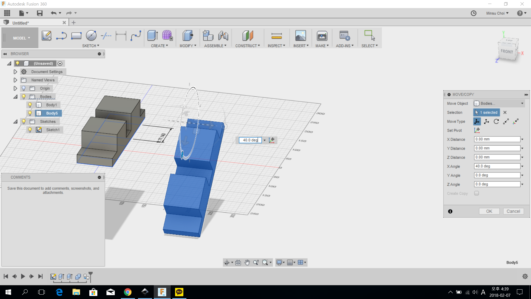Select the Line sketch tool

point(61,36)
